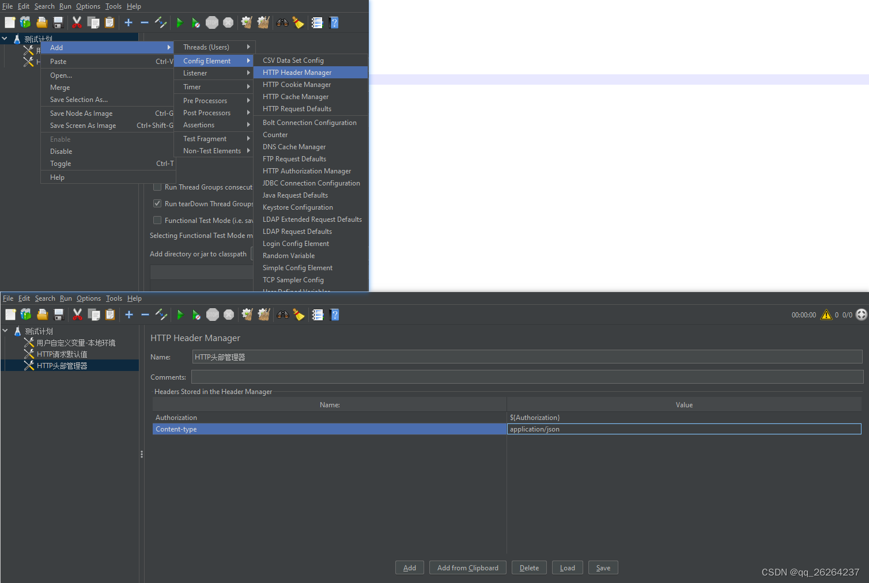The height and width of the screenshot is (583, 869).
Task: Click the Shutdown icon in the bottom window toolbar
Action: point(229,315)
